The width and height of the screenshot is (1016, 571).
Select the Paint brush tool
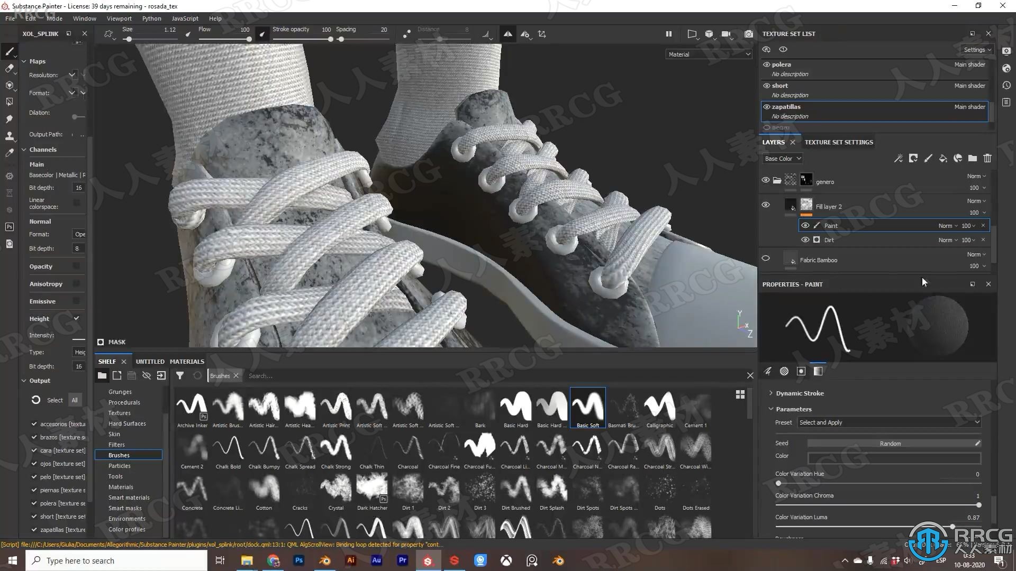point(9,51)
